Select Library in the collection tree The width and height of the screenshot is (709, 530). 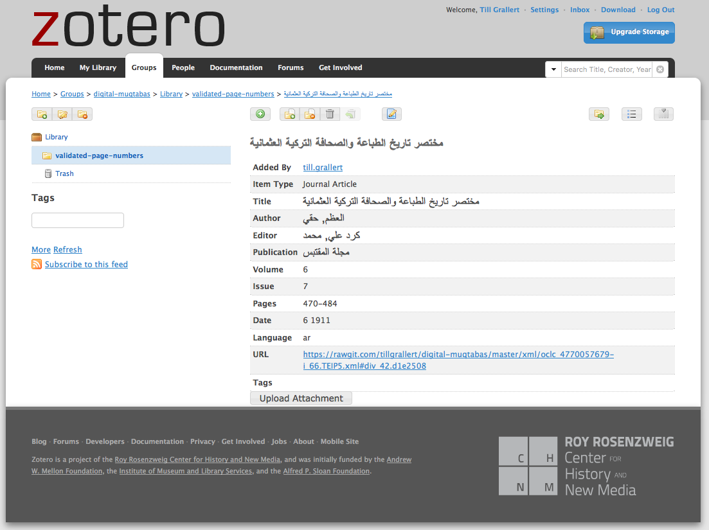pos(56,137)
